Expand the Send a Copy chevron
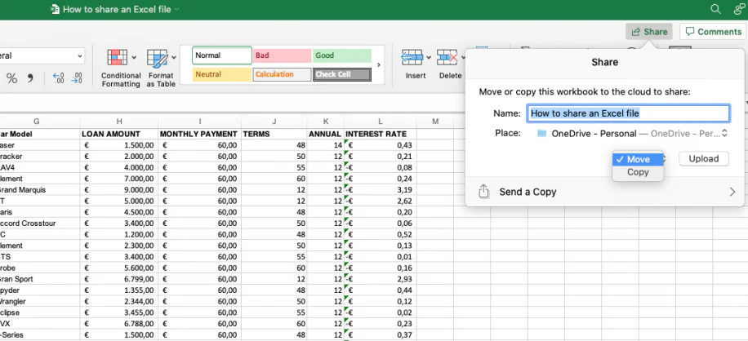The height and width of the screenshot is (341, 748). coord(732,192)
